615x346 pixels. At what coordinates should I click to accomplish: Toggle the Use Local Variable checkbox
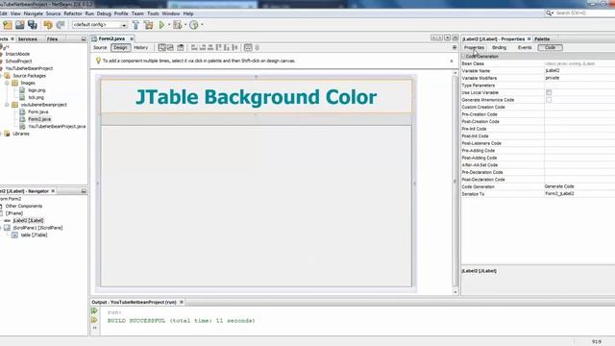click(549, 92)
